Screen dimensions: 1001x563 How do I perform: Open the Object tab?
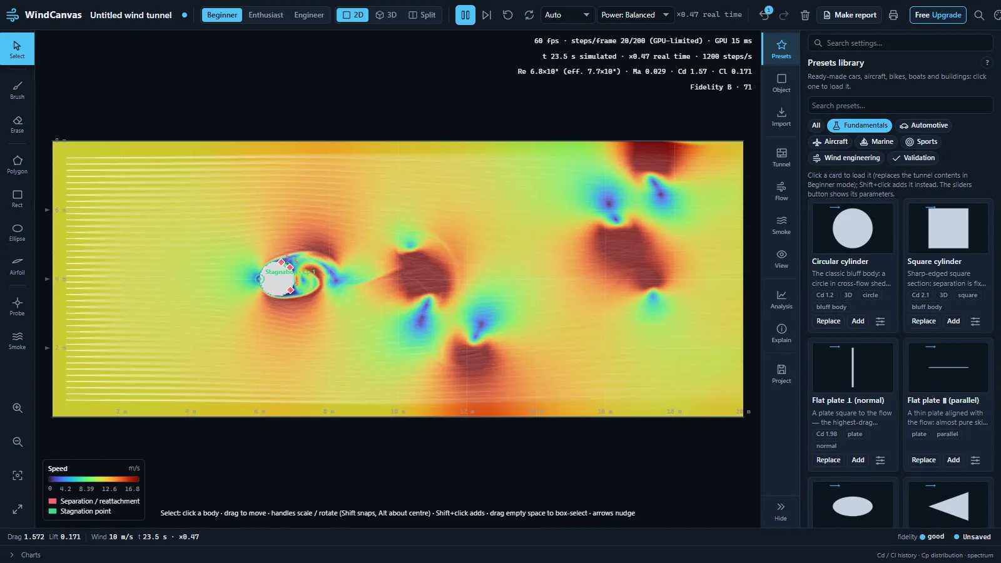click(x=781, y=83)
